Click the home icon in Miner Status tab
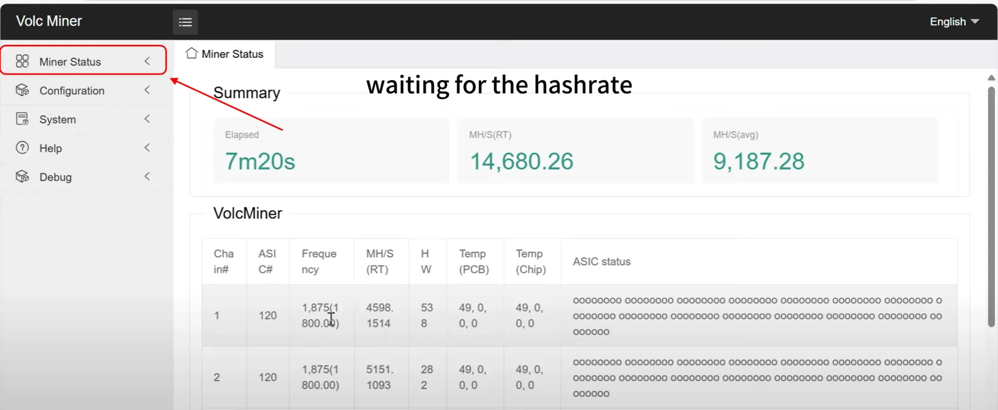Viewport: 998px width, 410px height. point(192,53)
